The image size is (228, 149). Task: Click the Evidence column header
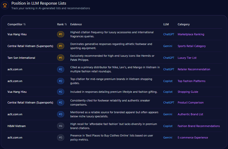click(76, 25)
